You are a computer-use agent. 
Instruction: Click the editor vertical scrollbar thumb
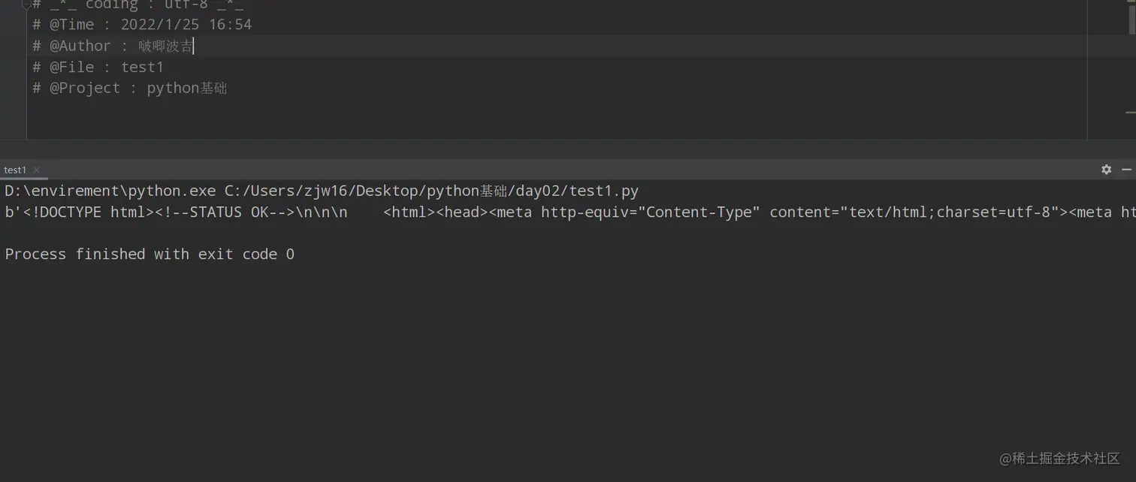[x=1131, y=18]
